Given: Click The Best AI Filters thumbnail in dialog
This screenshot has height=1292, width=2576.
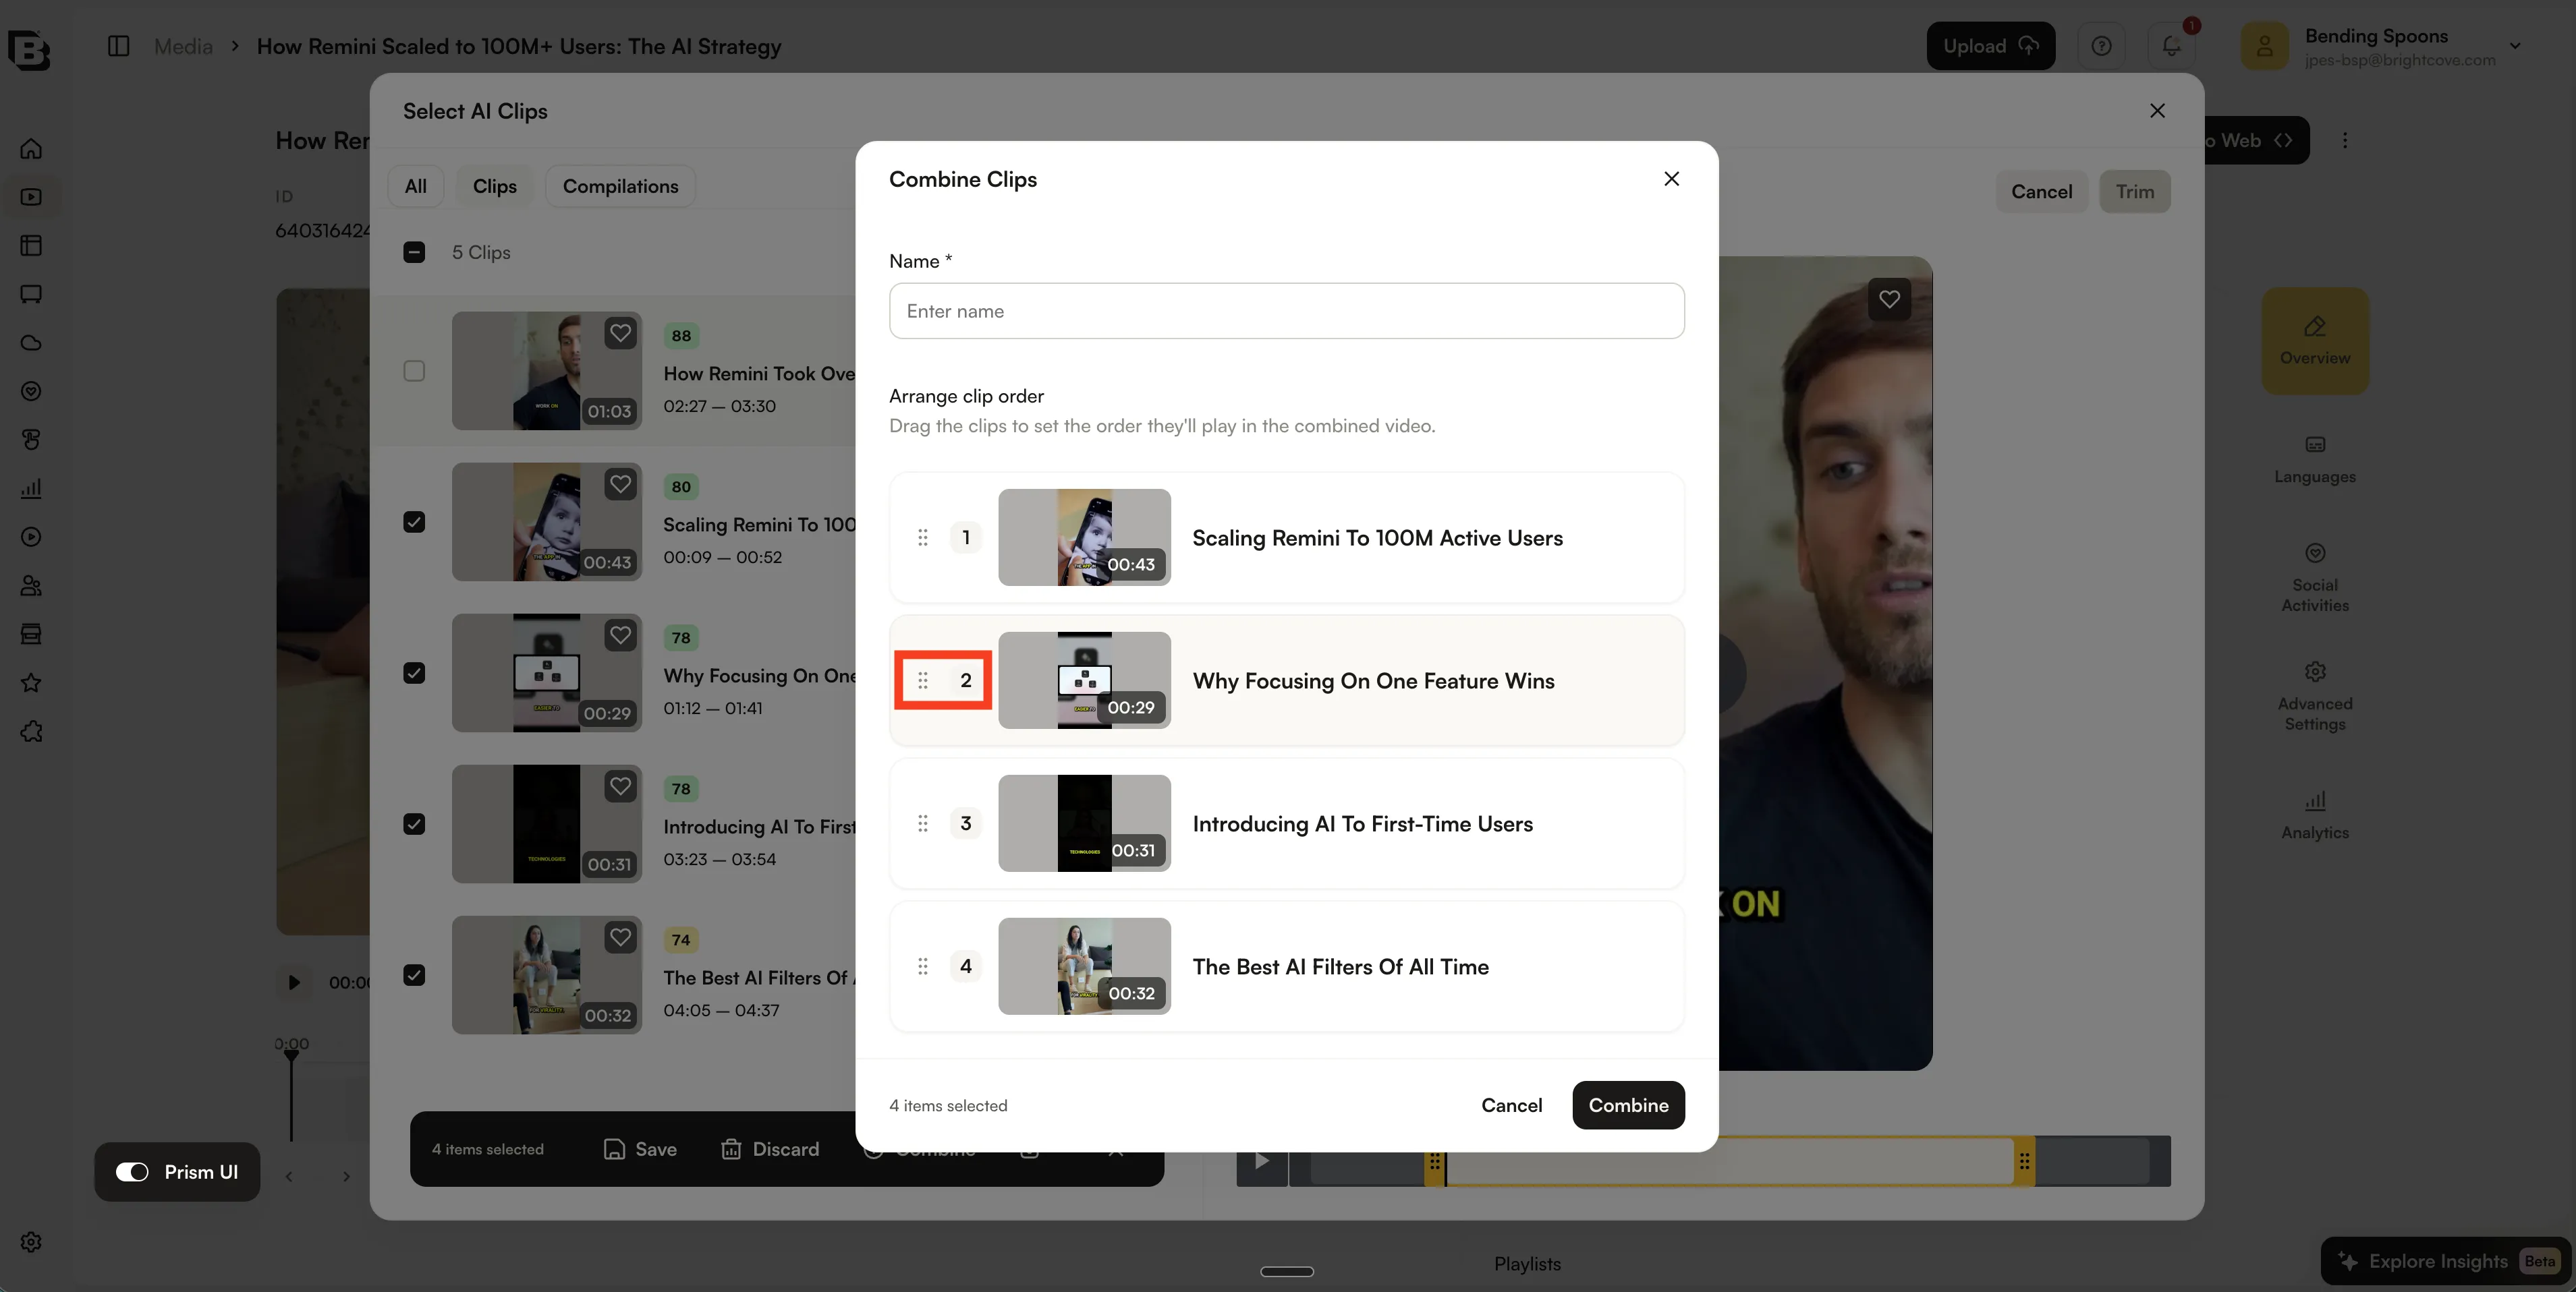Looking at the screenshot, I should click(x=1084, y=966).
